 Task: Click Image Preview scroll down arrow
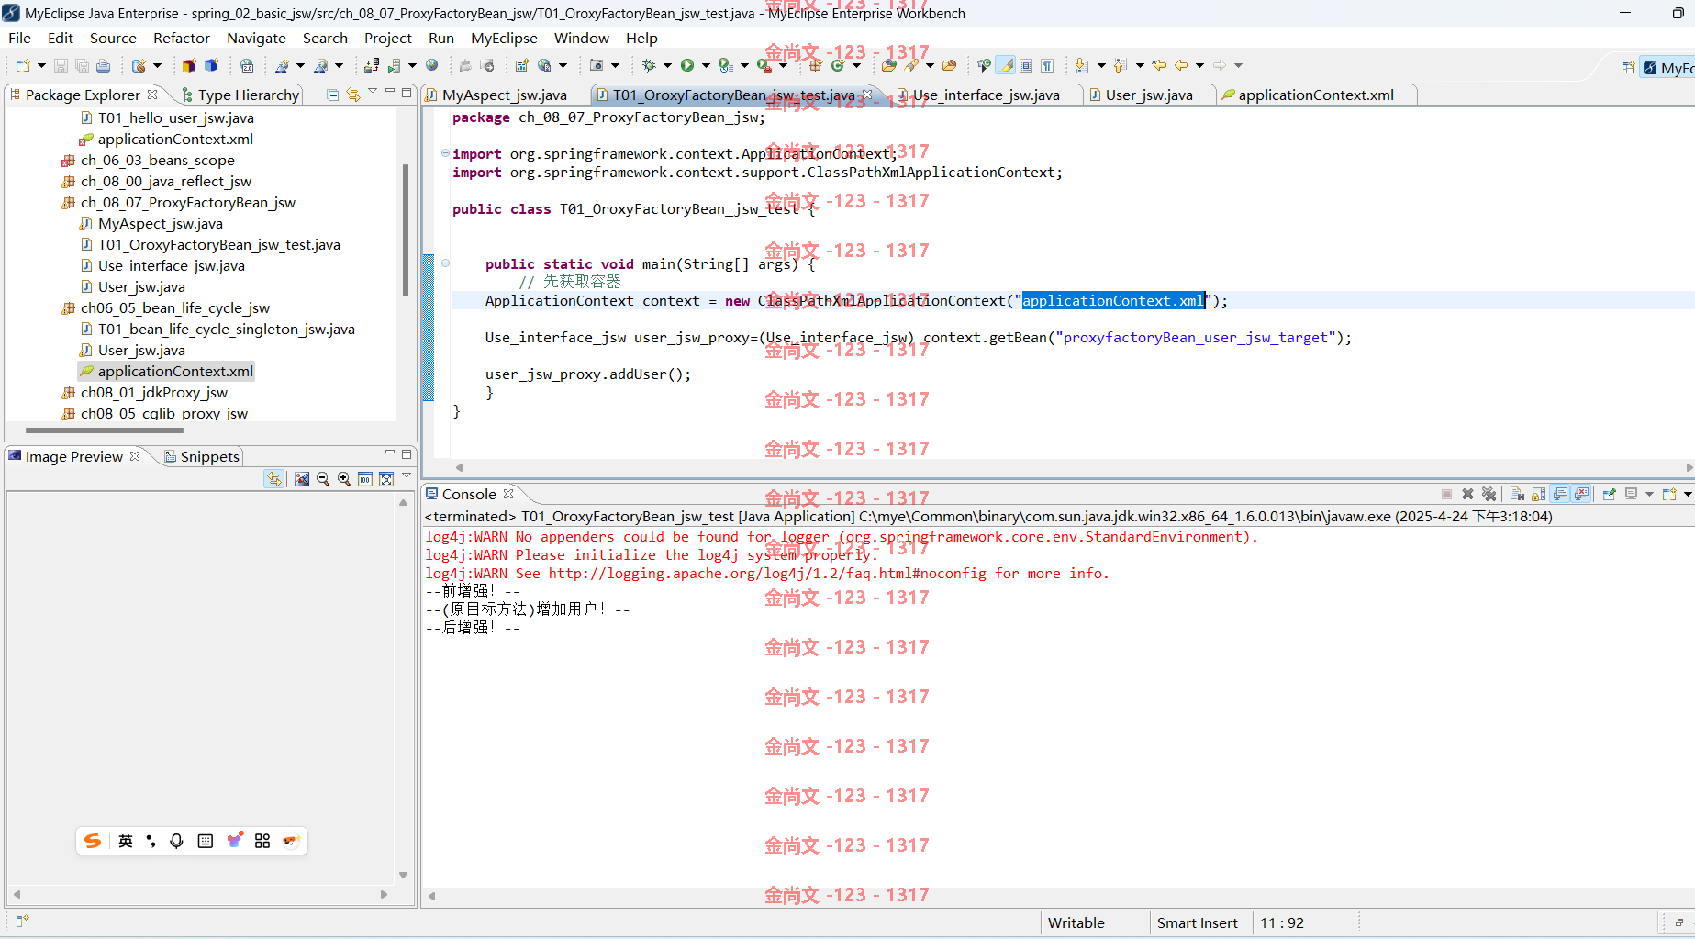click(403, 875)
